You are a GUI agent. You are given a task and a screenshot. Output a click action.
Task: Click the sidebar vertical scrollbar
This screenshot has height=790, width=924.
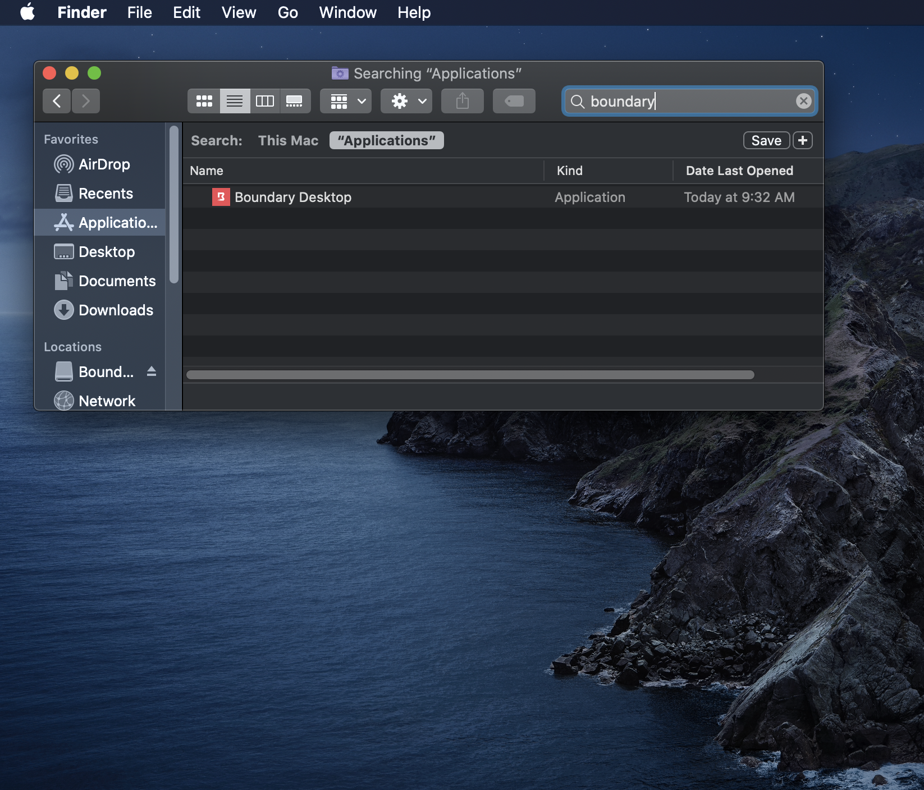click(174, 205)
